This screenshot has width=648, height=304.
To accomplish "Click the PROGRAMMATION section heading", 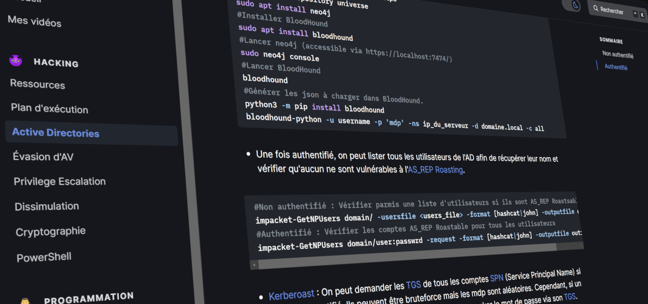I will [89, 298].
